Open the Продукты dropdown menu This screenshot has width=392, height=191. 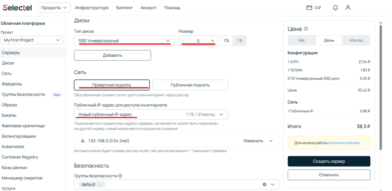point(54,8)
